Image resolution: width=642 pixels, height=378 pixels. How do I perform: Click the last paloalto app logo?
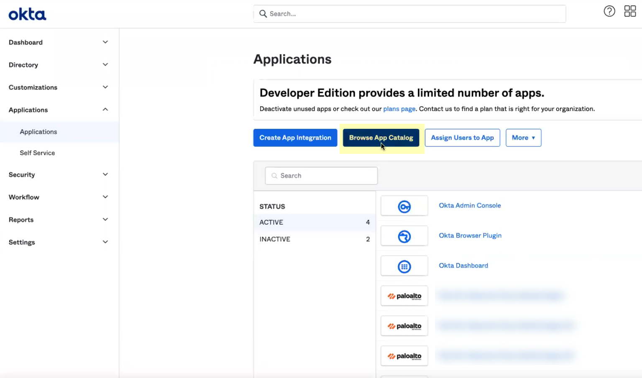coord(404,356)
